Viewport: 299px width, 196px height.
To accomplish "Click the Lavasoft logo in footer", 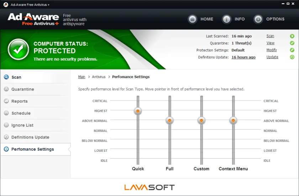I will coord(149,187).
